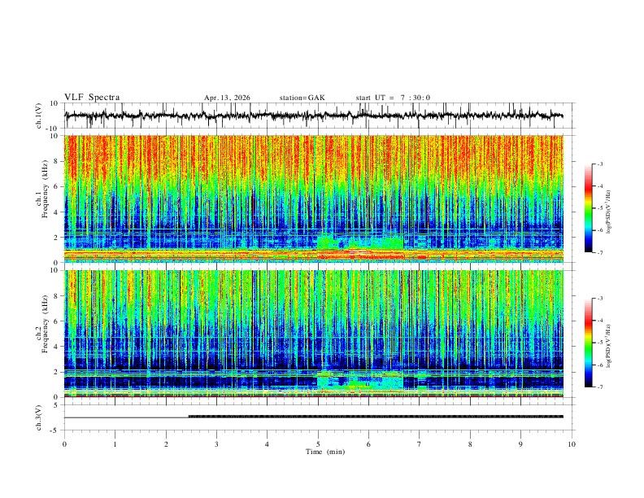Click the "VLF Spectra" plot title
The width and height of the screenshot is (644, 498).
pos(92,98)
